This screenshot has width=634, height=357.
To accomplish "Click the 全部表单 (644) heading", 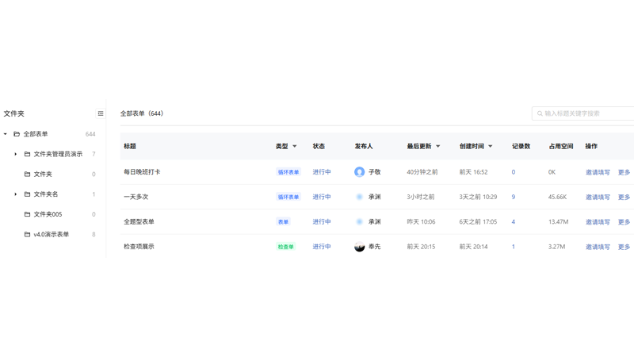I will coord(142,113).
